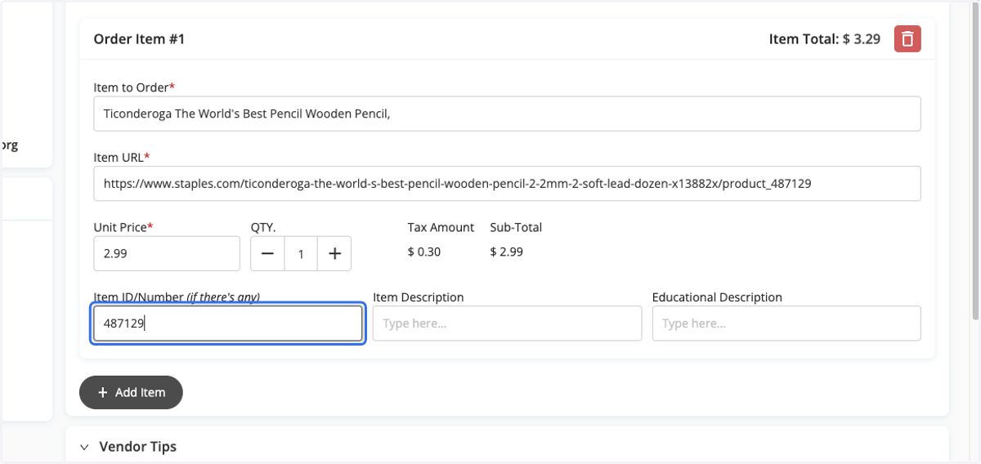Click the Item URL input field
This screenshot has height=464, width=981.
507,184
